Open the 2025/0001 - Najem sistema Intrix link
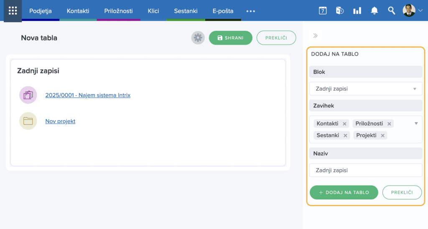The image size is (428, 229). (88, 95)
